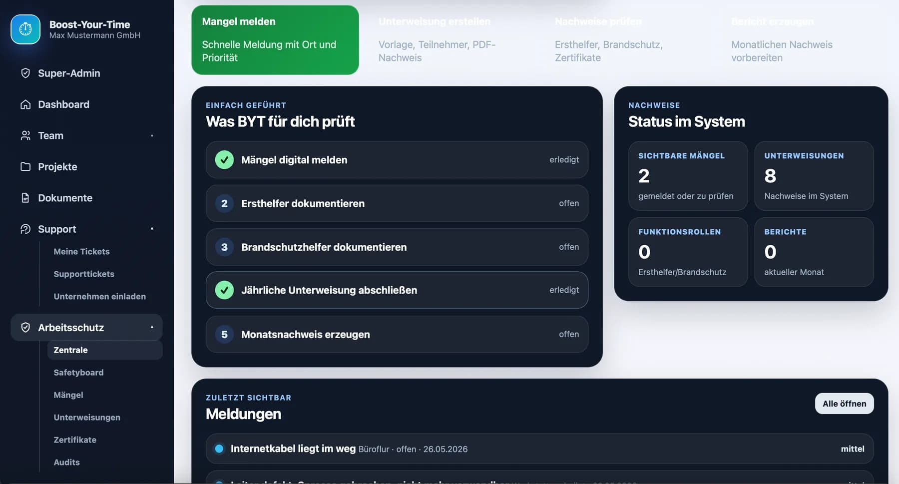Click 'Status im System' heading
Image resolution: width=899 pixels, height=484 pixels.
[x=686, y=121]
